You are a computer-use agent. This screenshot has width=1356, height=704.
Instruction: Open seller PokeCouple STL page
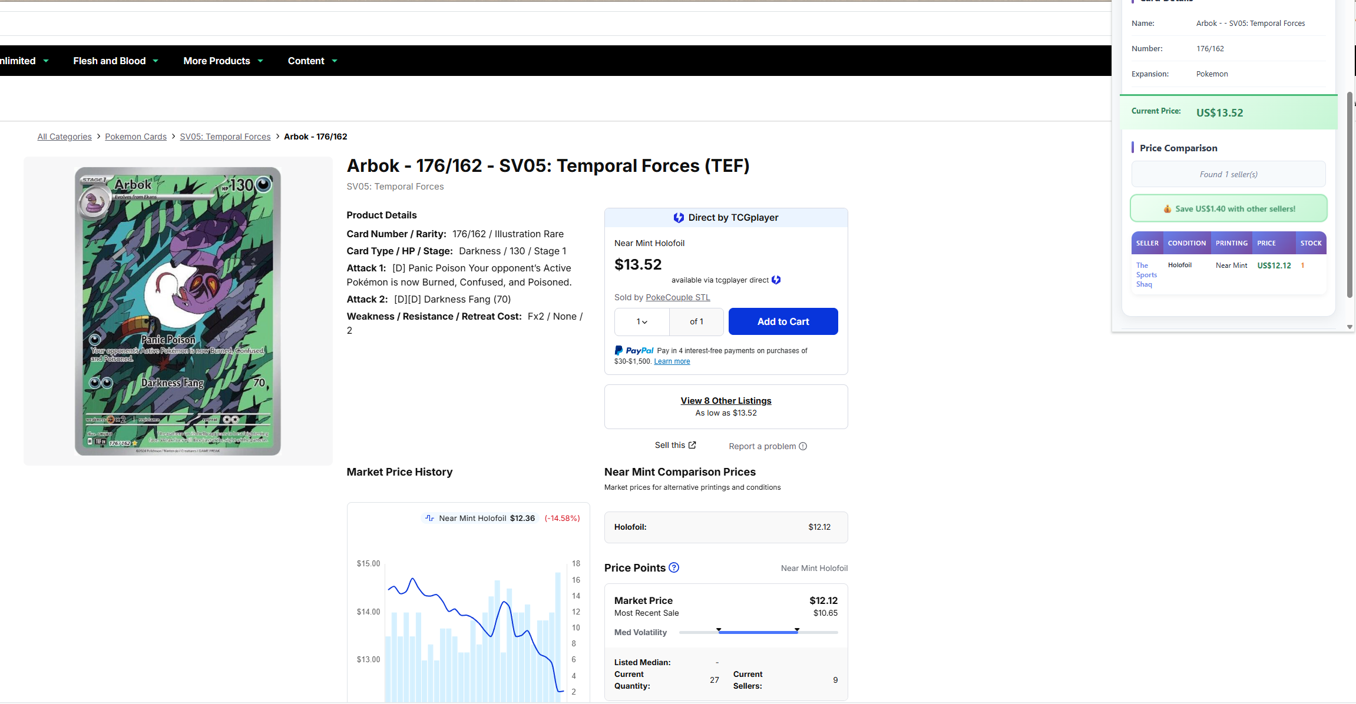pos(677,297)
